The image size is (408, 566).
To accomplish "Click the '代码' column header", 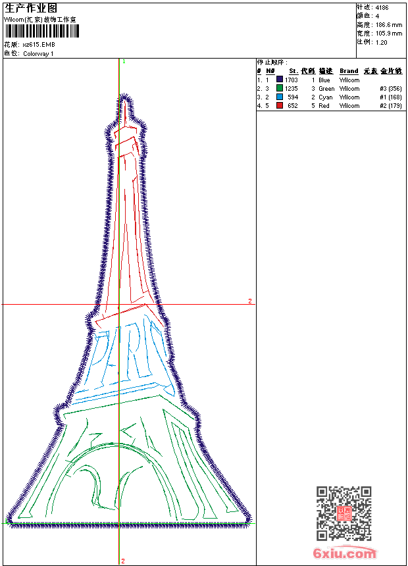I will point(308,71).
